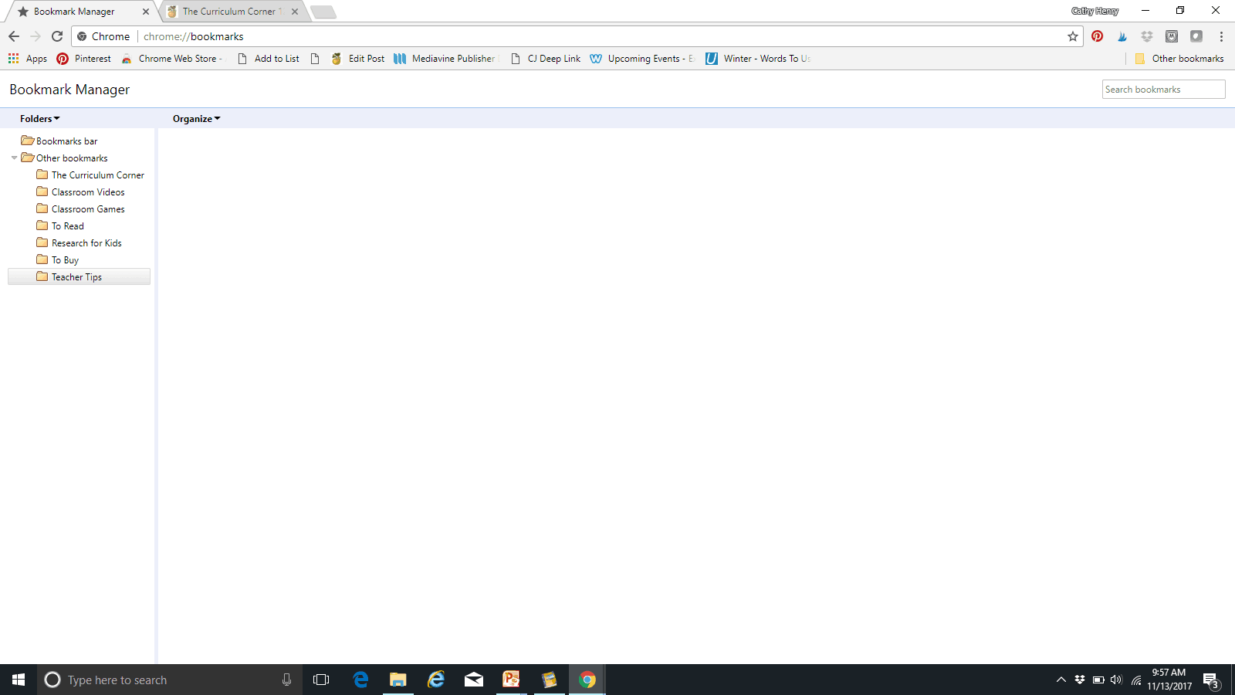Open File Explorer from the taskbar

click(x=398, y=680)
